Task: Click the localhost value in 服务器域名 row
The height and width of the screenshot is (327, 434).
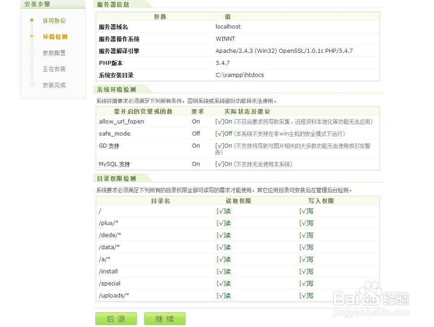Action: [x=228, y=26]
